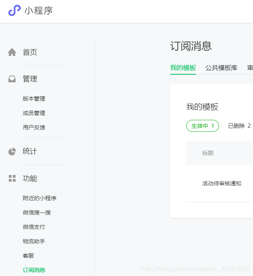Viewport: 253px width, 276px height.
Task: Click the 标题 column header
Action: [208, 153]
